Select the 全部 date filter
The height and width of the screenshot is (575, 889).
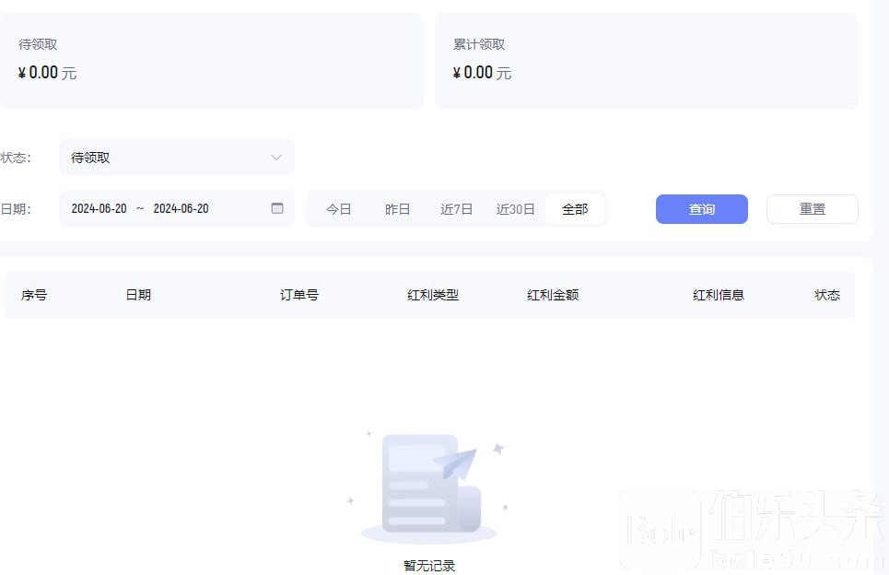pyautogui.click(x=575, y=209)
